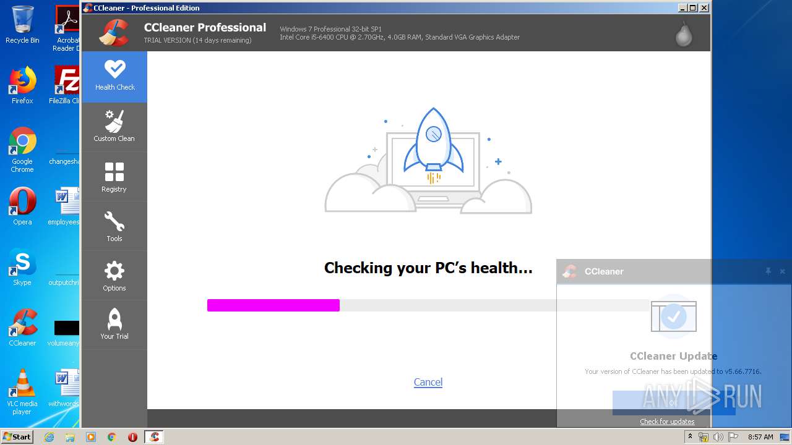Click the Check for updates link
Screen dimensions: 792x445
click(x=667, y=422)
